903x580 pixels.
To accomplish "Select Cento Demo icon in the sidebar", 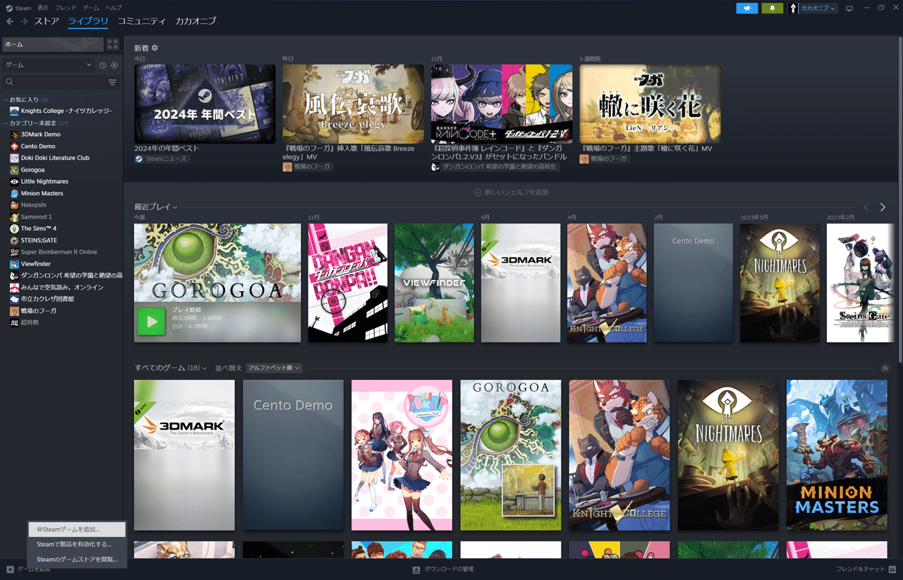I will point(14,146).
